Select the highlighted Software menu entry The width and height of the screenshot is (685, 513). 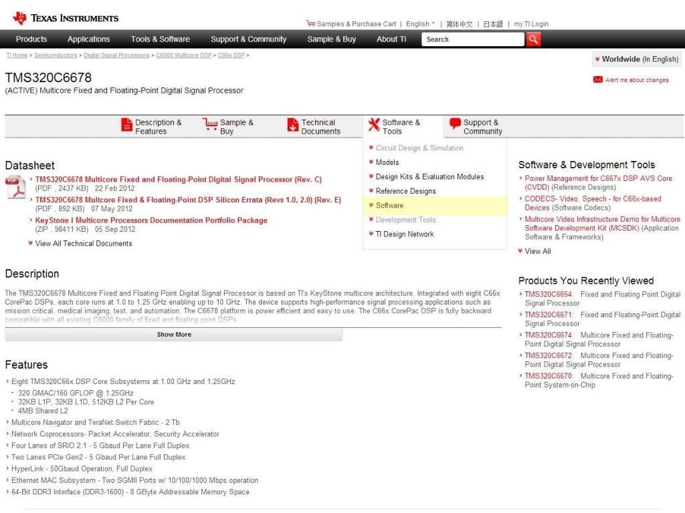pyautogui.click(x=435, y=206)
